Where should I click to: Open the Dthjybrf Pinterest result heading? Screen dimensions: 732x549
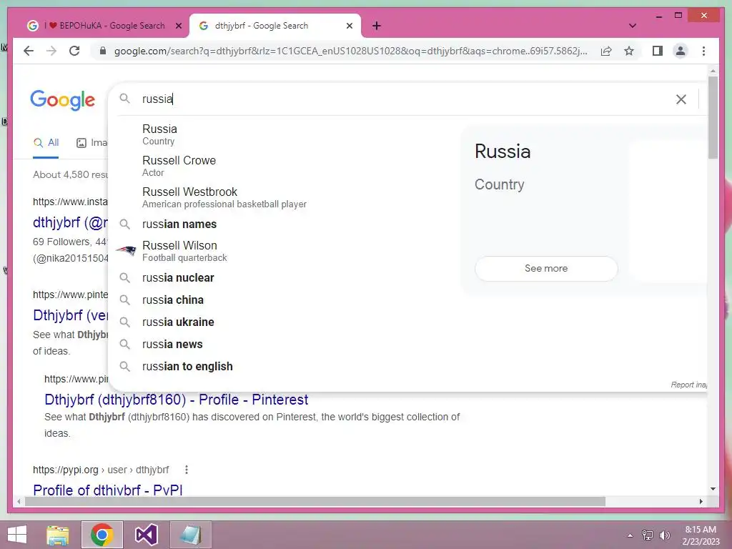point(70,315)
